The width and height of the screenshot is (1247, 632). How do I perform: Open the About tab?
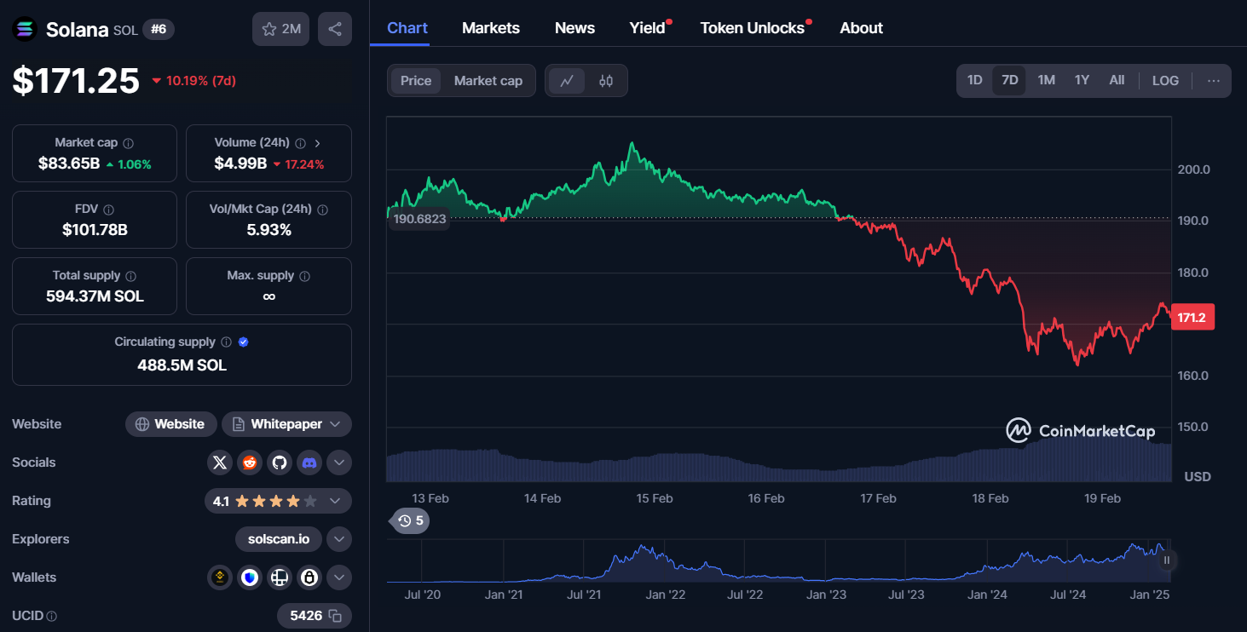tap(861, 28)
